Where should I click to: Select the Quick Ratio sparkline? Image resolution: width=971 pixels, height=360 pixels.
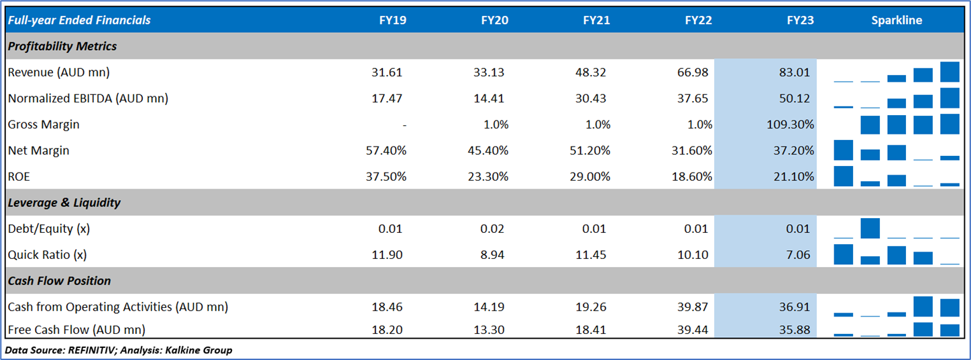pos(897,255)
